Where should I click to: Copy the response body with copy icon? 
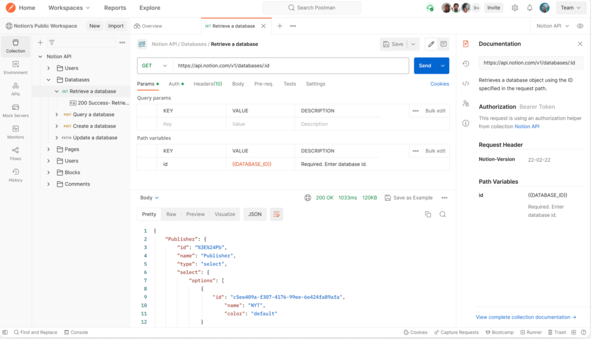428,214
